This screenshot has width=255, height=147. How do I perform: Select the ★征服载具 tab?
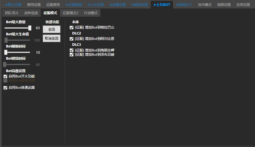click(74, 5)
